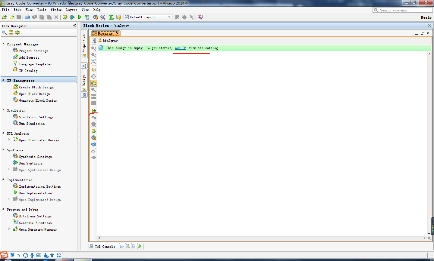Open the Default Layout dropdown
Image resolution: width=434 pixels, height=261 pixels.
[148, 17]
